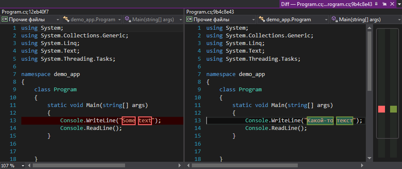Click 'class Program' in left pane
This screenshot has width=402, height=169.
pyautogui.click(x=55, y=90)
